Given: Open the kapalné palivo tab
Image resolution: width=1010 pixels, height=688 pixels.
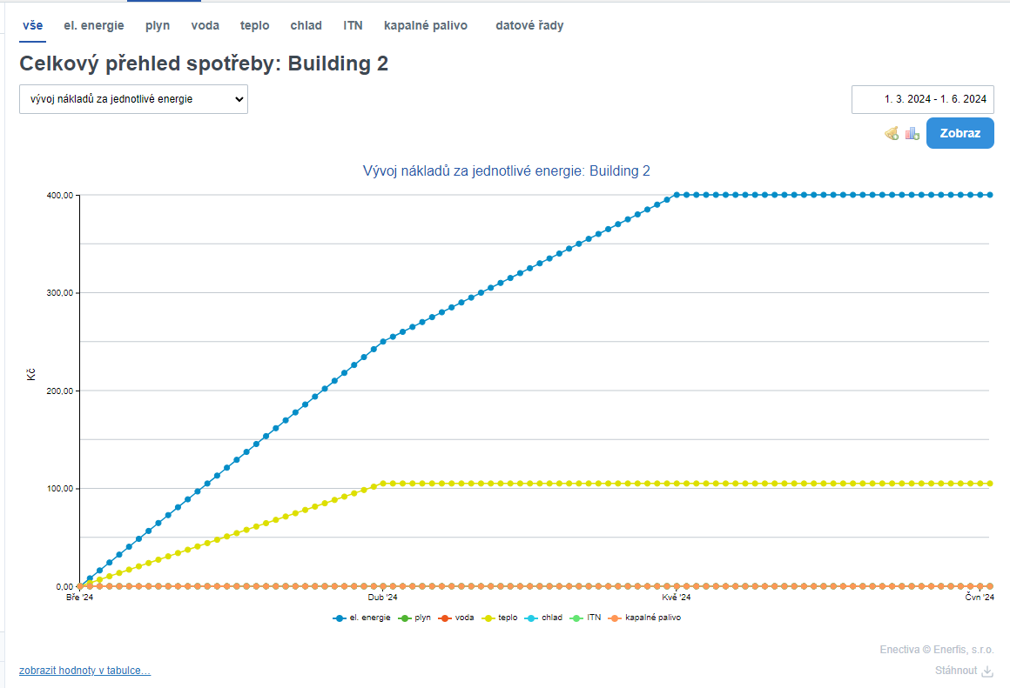Looking at the screenshot, I should (x=426, y=26).
